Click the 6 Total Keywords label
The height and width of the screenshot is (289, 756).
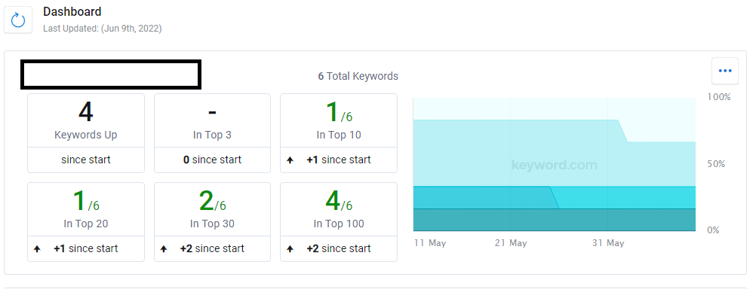coord(358,76)
